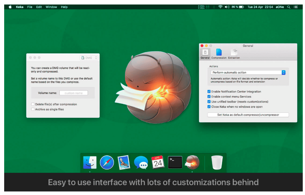
Task: Uncheck Use unified toolbar option
Action: tap(209, 102)
